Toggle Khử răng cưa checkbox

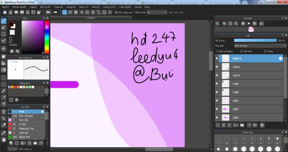pyautogui.click(x=116, y=12)
